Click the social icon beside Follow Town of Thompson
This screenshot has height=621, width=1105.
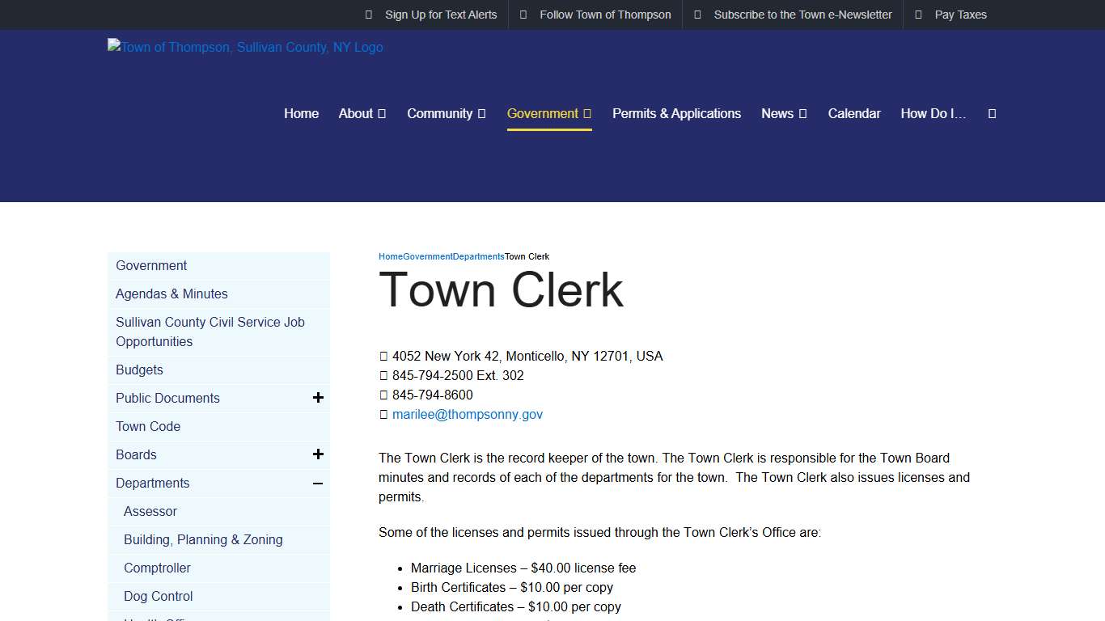pos(523,15)
